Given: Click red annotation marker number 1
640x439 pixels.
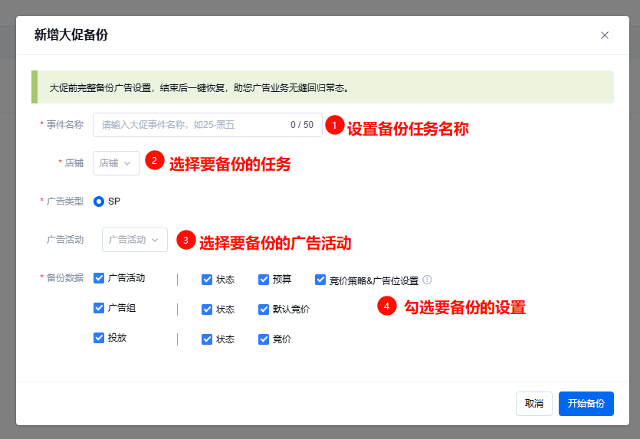Looking at the screenshot, I should 334,125.
